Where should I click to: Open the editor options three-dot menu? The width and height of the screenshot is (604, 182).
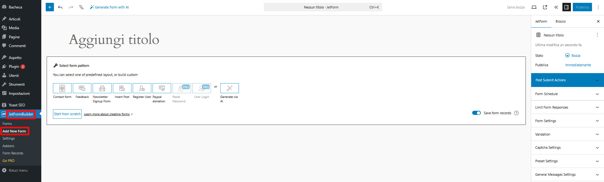coord(598,7)
